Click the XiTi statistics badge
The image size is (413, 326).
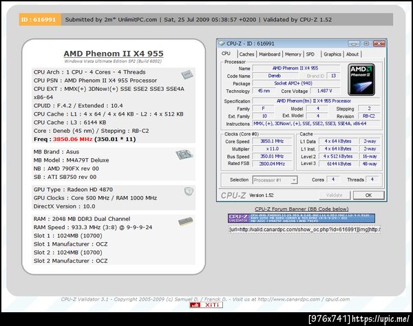[206, 305]
